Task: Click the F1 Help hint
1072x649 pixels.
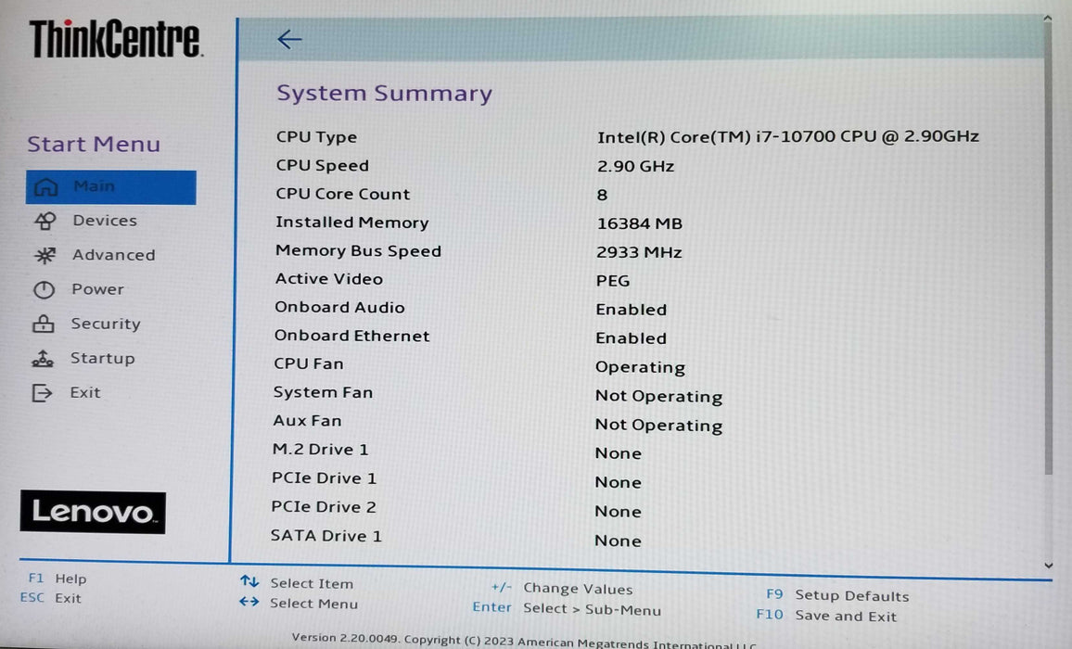Action: tap(57, 579)
